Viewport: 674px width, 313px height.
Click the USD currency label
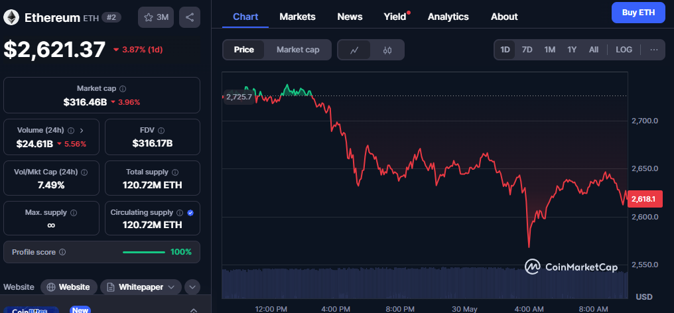click(x=644, y=296)
